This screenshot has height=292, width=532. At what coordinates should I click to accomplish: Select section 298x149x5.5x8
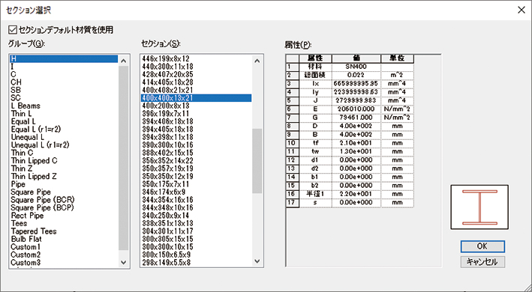point(196,262)
